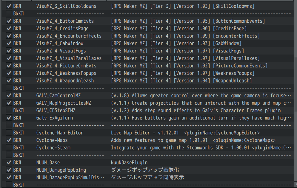Image resolution: width=297 pixels, height=188 pixels.
Task: Select Cyclone-Maps plugin name
Action: [52, 140]
